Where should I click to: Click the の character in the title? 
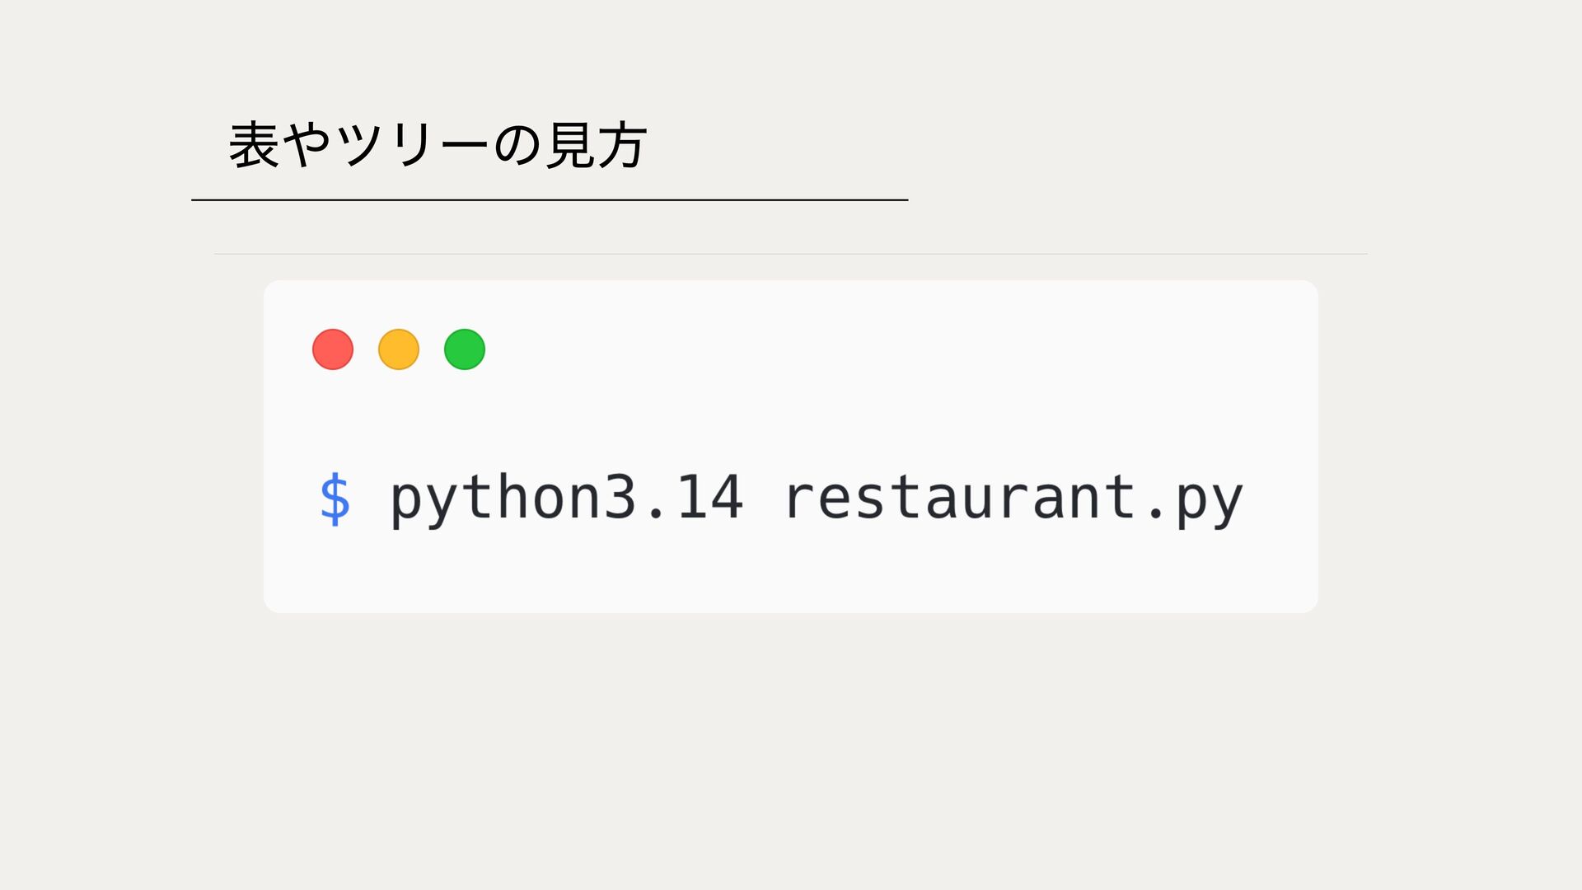pos(517,147)
